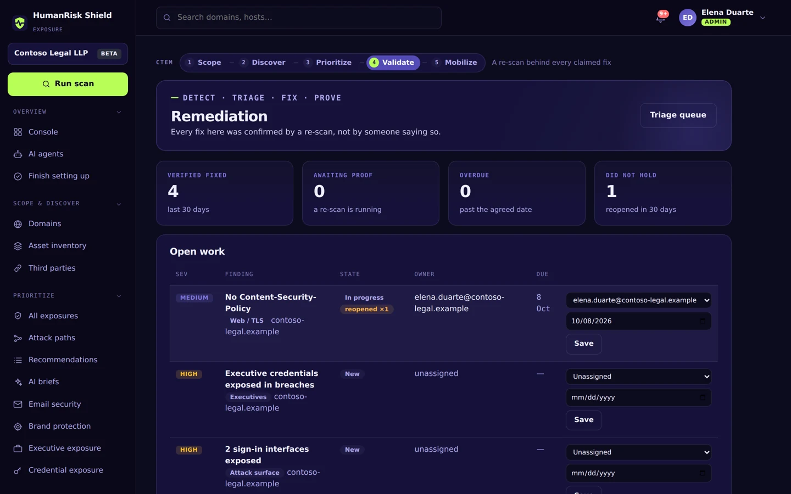Open the notifications bell icon
This screenshot has width=791, height=494.
tap(660, 18)
